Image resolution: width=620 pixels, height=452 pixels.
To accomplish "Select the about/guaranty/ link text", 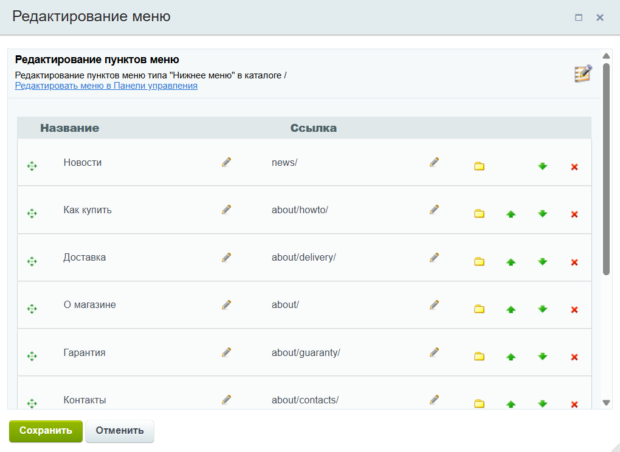I will click(306, 352).
